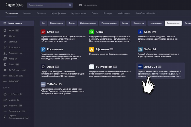
Task: Open the Мультфильмы tab
Action: 59,13
